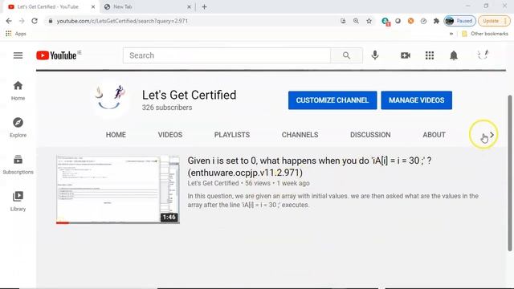The image size is (514, 289).
Task: Click the Paused profile button
Action: 460,21
